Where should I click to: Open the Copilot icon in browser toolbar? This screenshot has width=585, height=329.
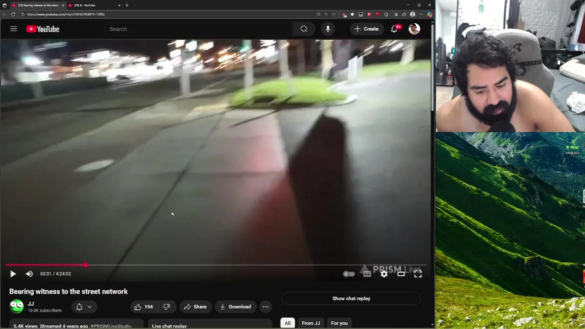[x=430, y=14]
